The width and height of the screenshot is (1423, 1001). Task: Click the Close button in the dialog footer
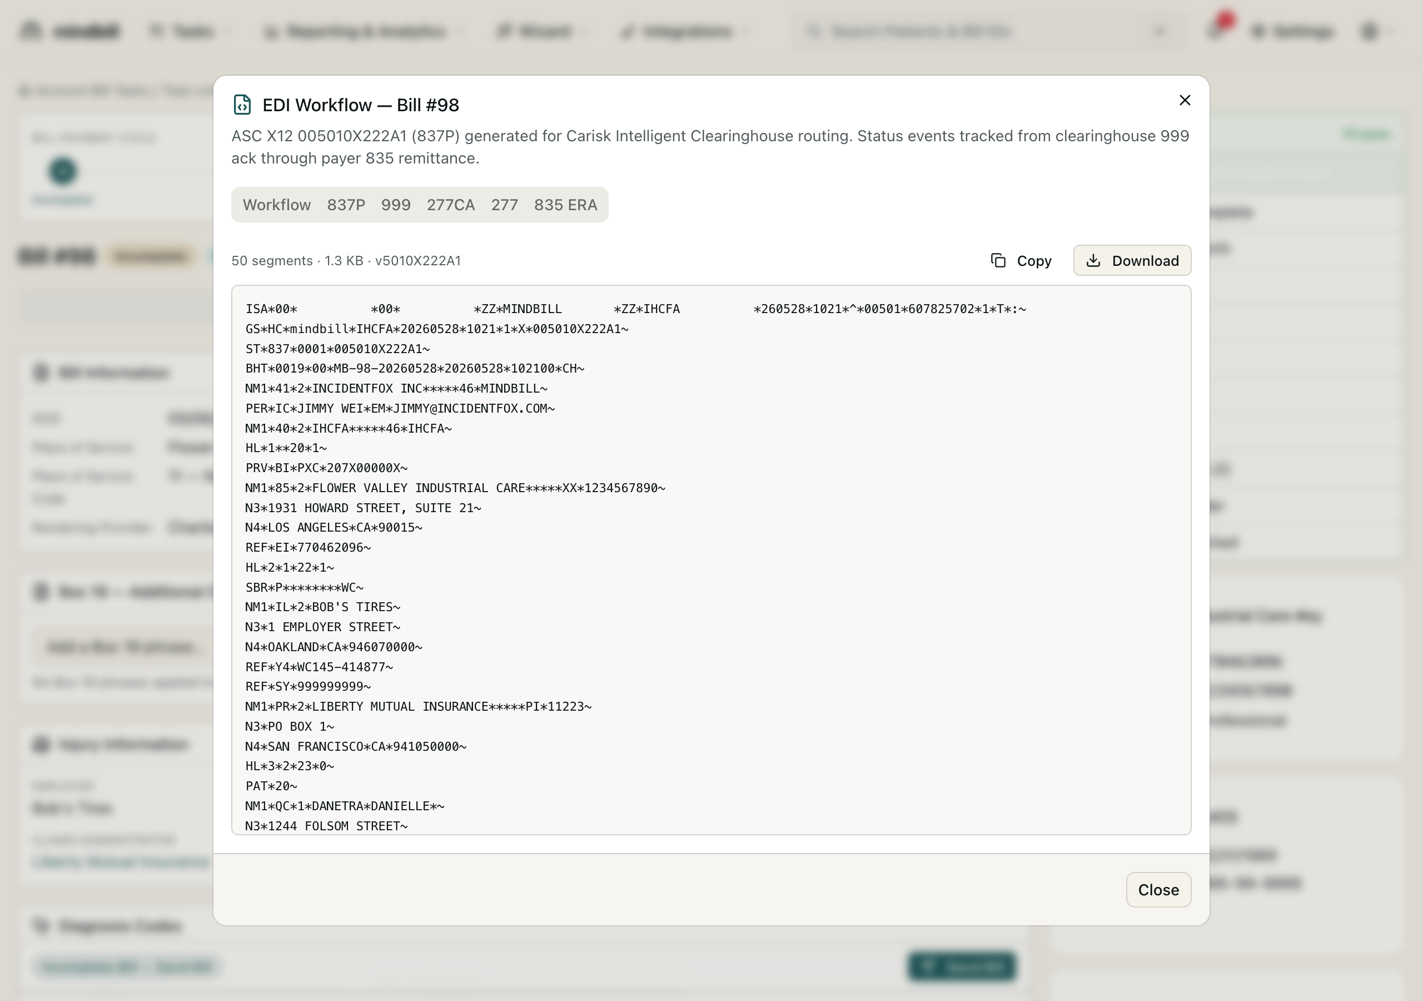[x=1158, y=890]
